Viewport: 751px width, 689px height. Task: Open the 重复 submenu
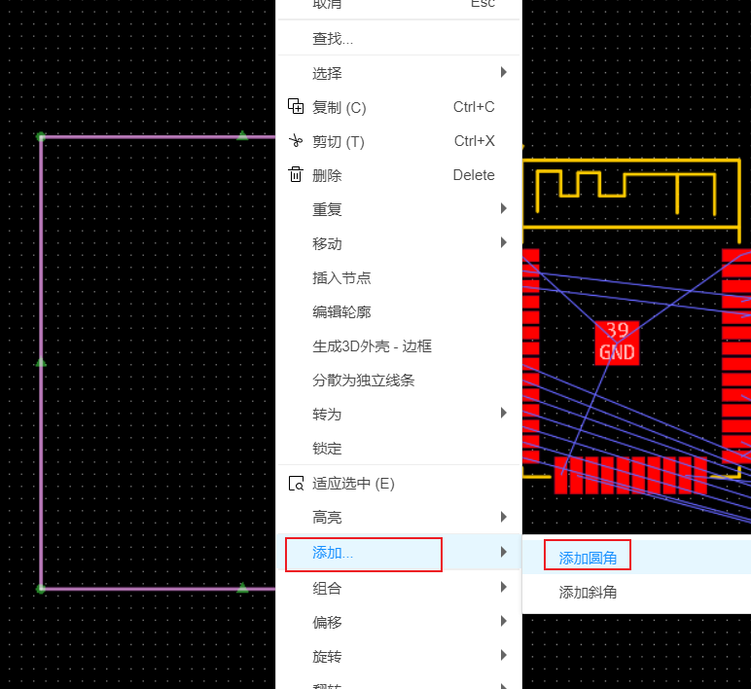(x=399, y=209)
